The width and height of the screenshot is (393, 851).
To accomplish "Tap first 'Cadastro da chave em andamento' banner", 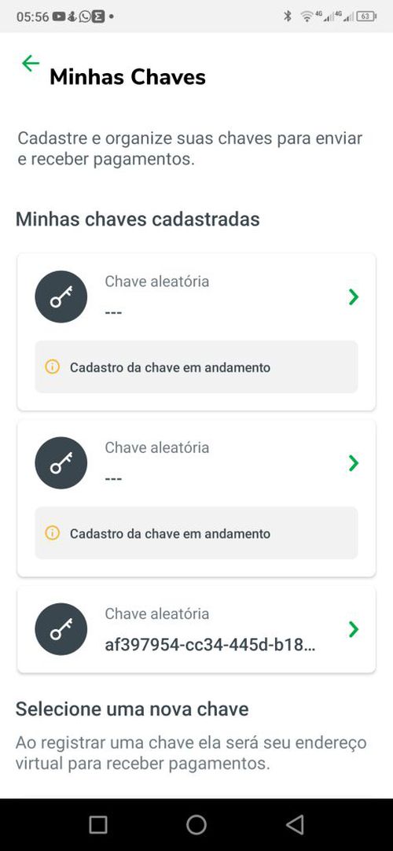I will [196, 367].
